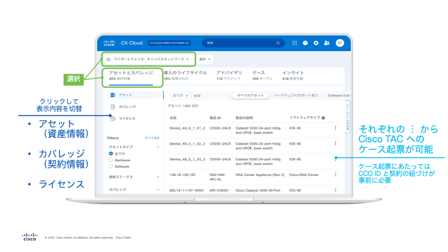Screen dimensions: 448x252
Task: Click Device_48_0_1_52_3 asset name
Action: coord(187,144)
